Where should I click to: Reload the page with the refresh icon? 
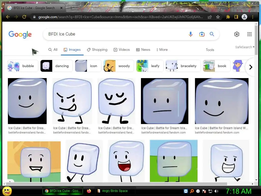pos(24,17)
